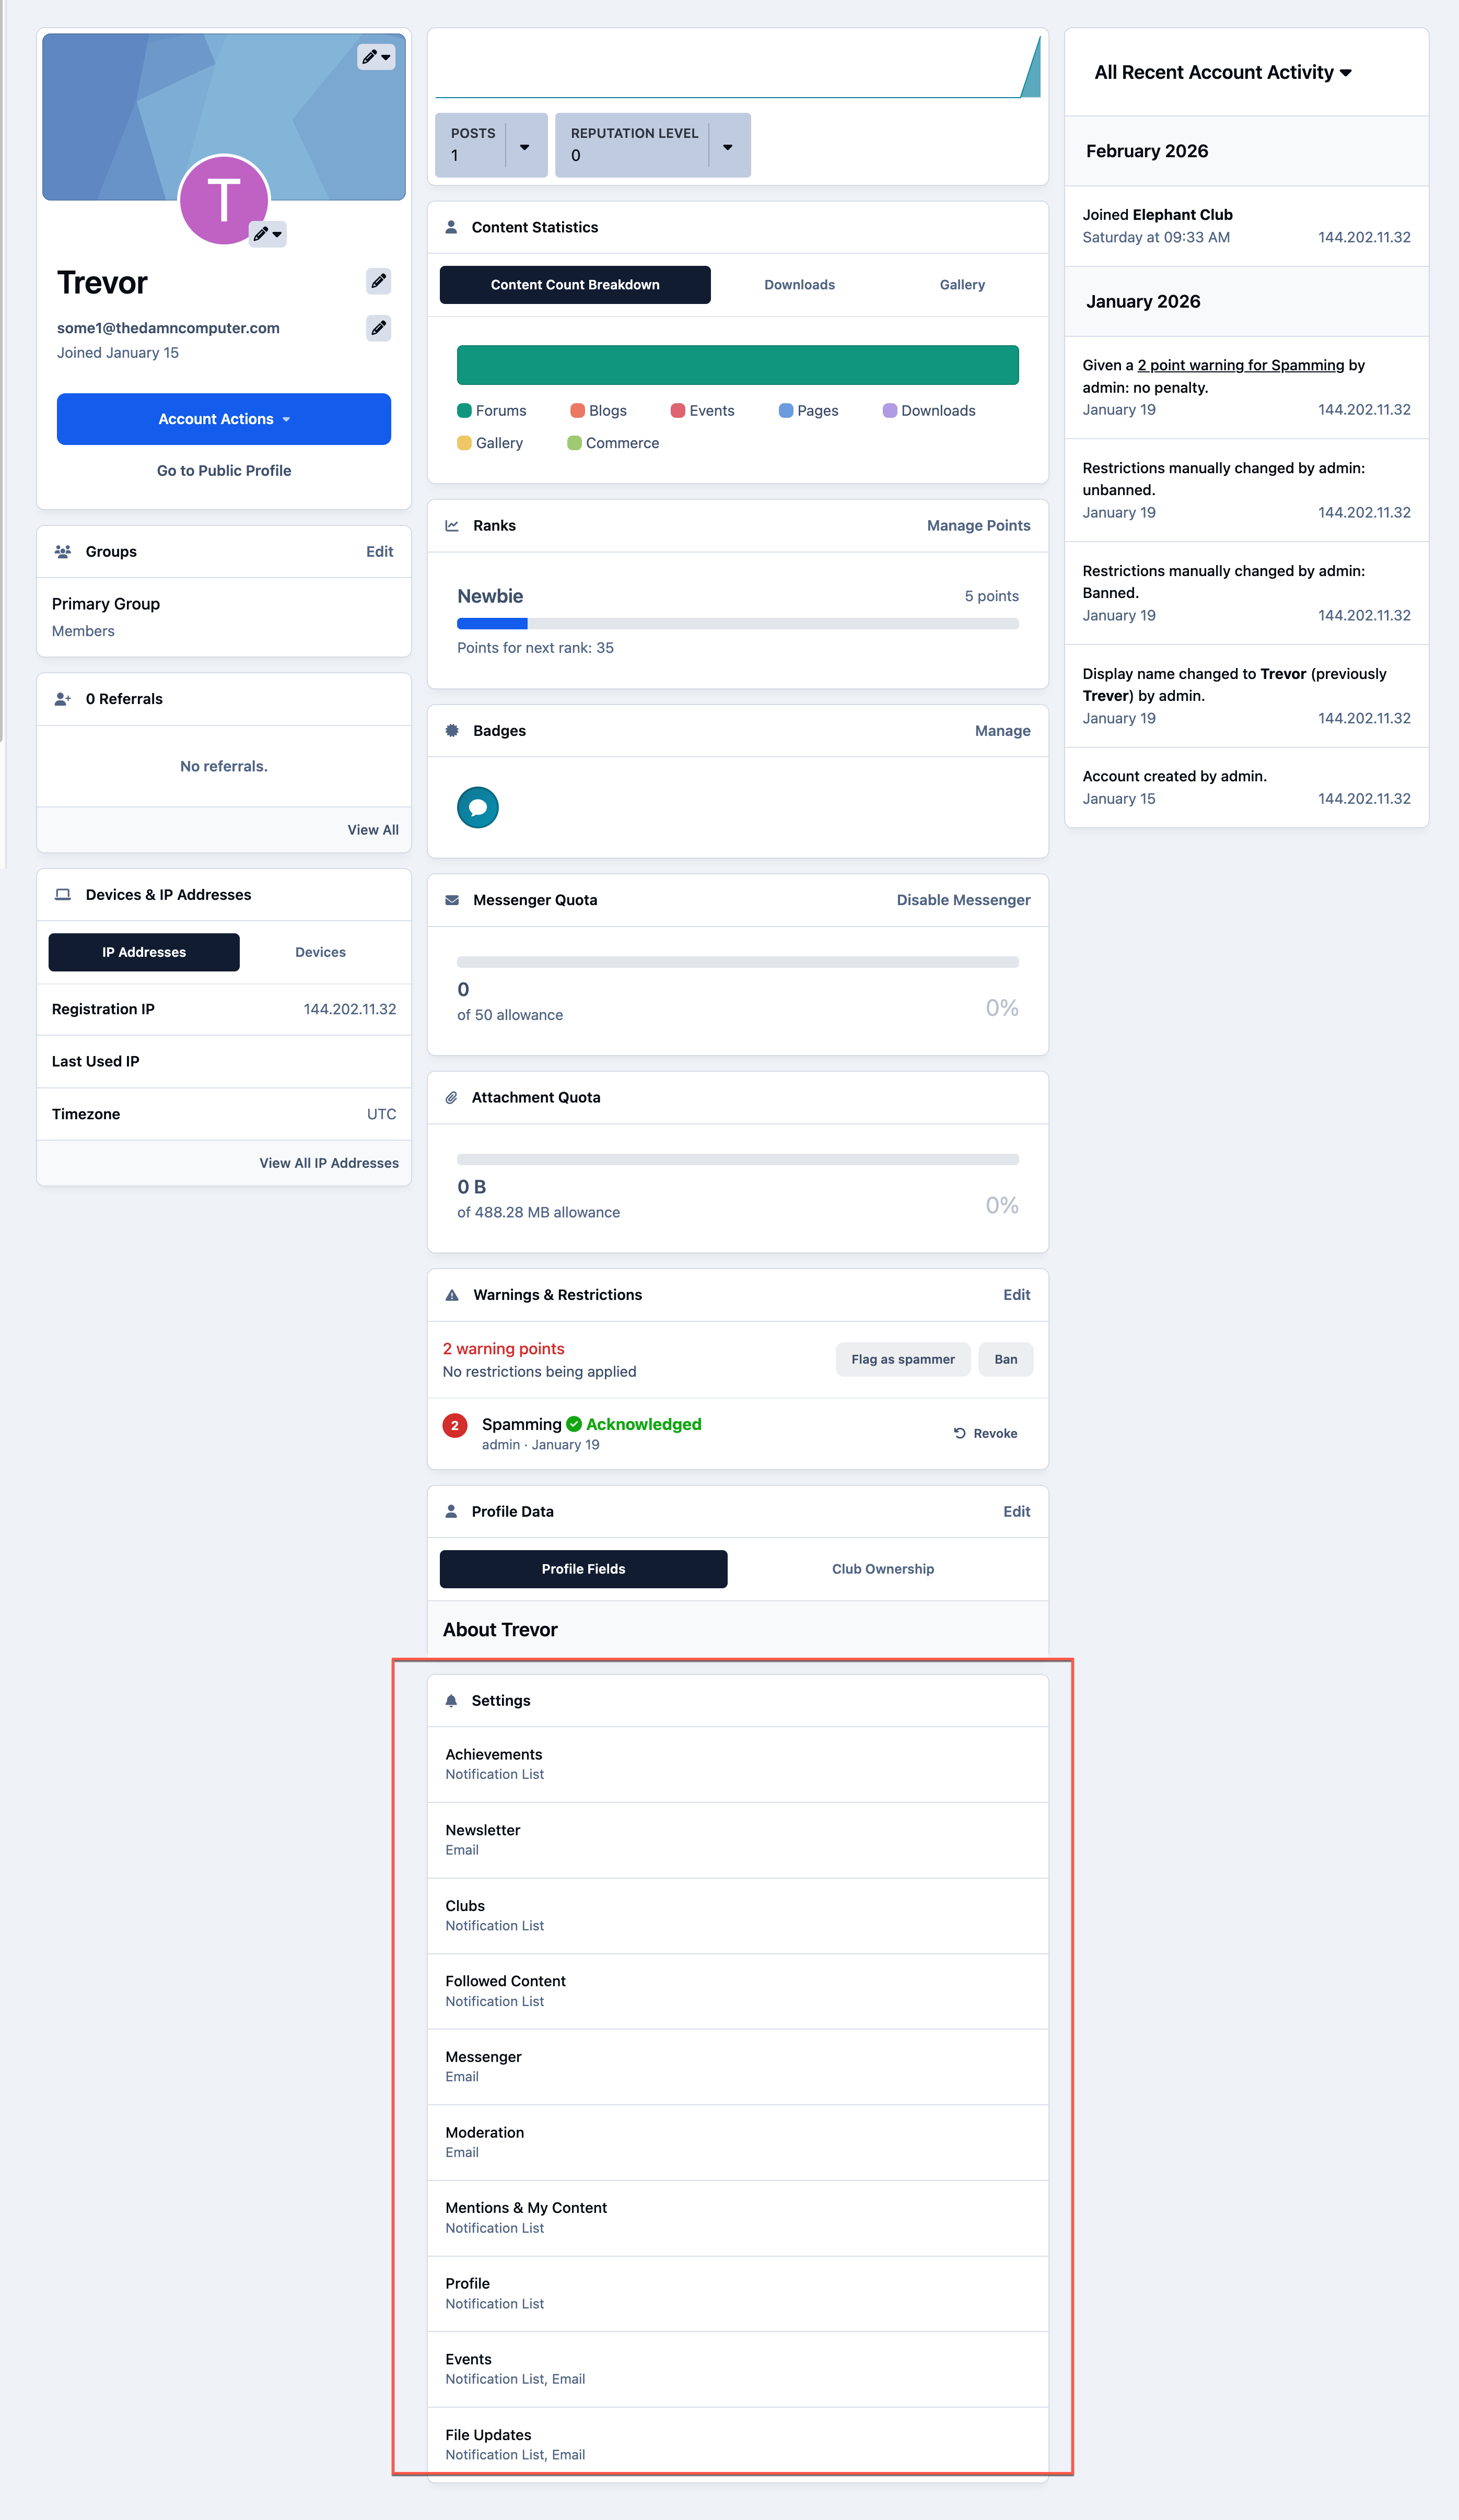The height and width of the screenshot is (2520, 1459).
Task: Toggle the Gallery legend item
Action: [x=490, y=443]
